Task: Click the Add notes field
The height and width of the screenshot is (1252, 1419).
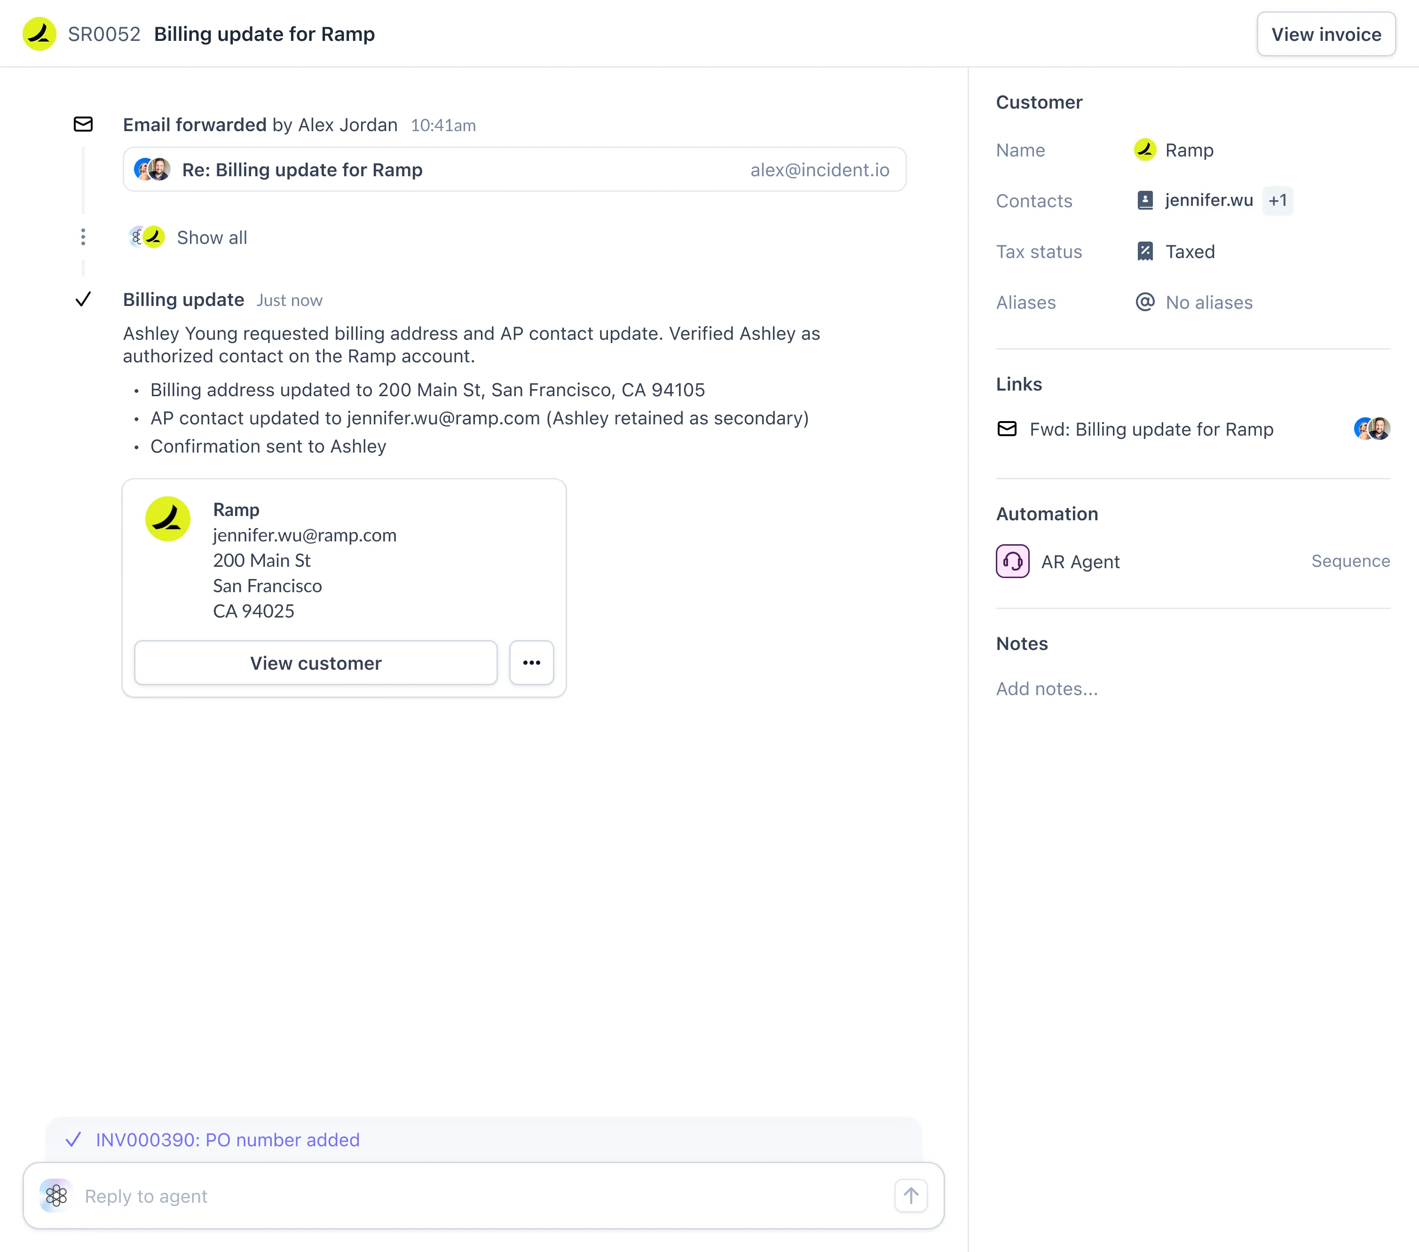Action: 1047,689
